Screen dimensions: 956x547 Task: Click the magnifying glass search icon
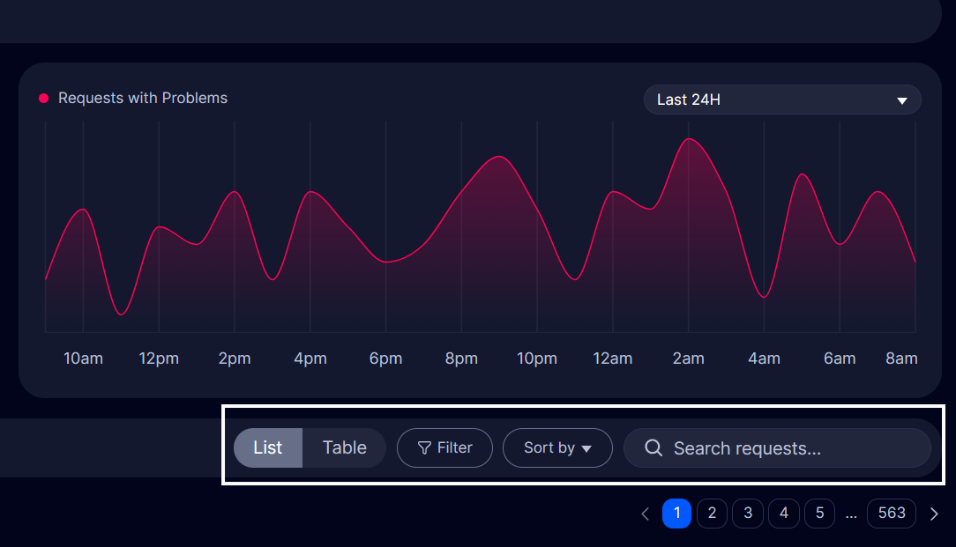[654, 447]
